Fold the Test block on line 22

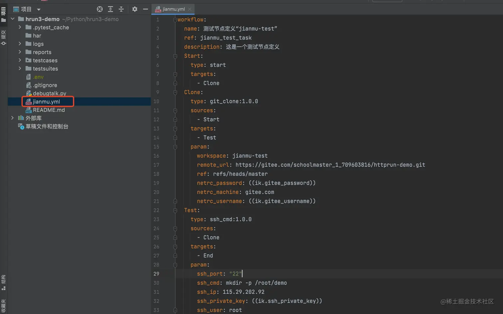click(175, 210)
